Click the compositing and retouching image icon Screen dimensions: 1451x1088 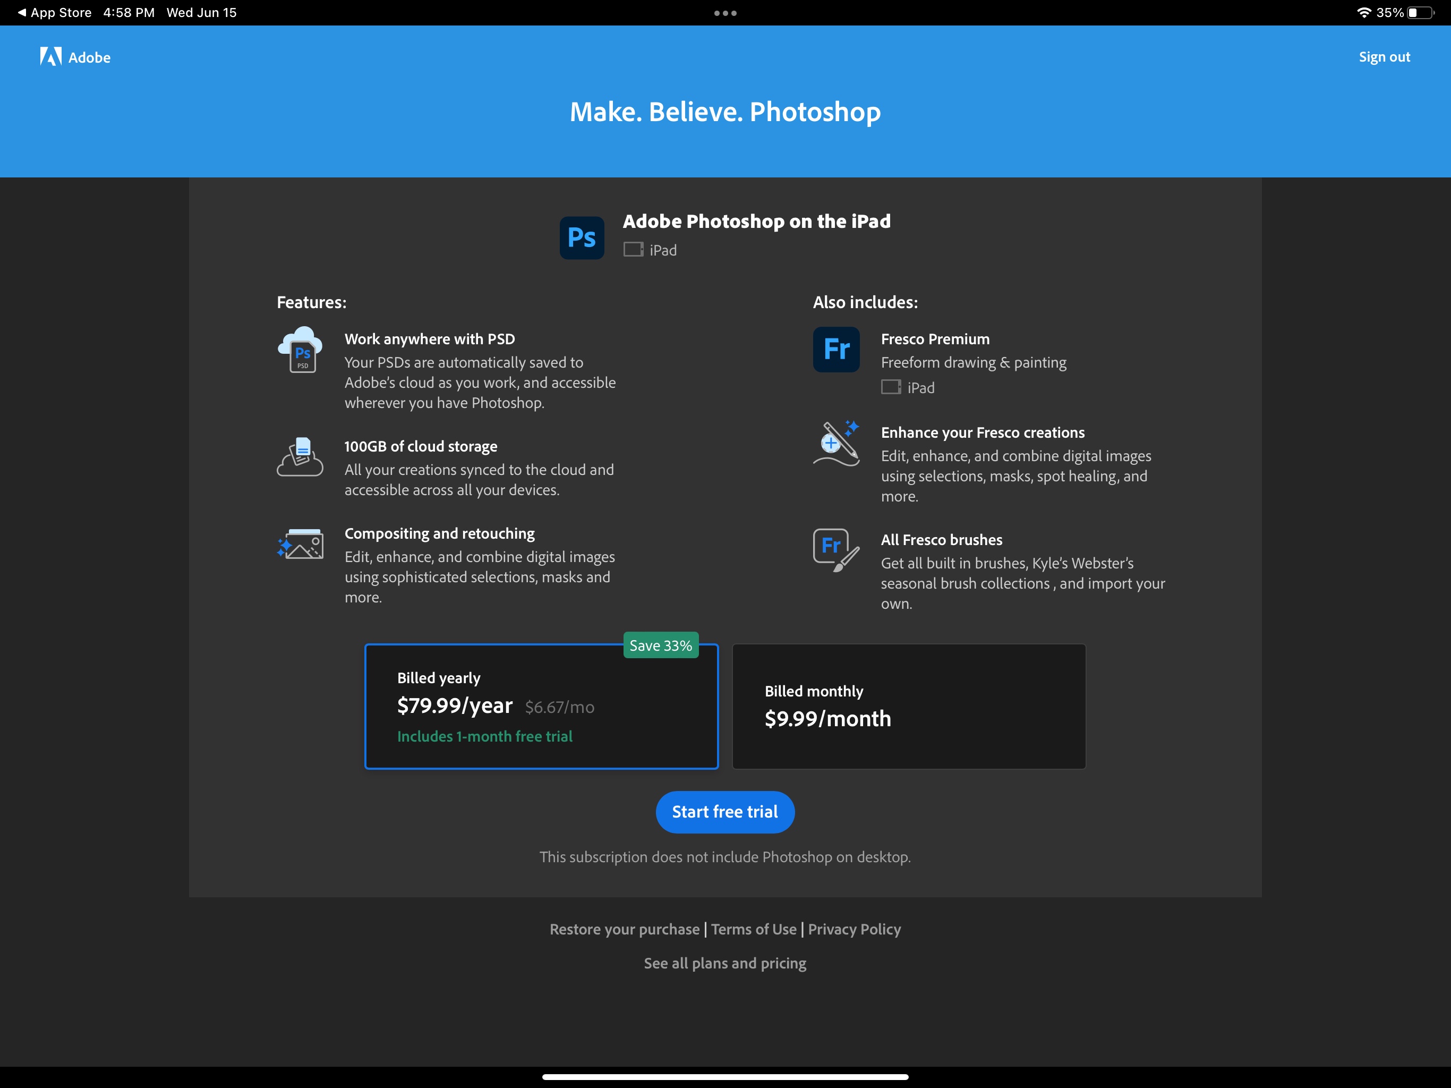(x=300, y=544)
